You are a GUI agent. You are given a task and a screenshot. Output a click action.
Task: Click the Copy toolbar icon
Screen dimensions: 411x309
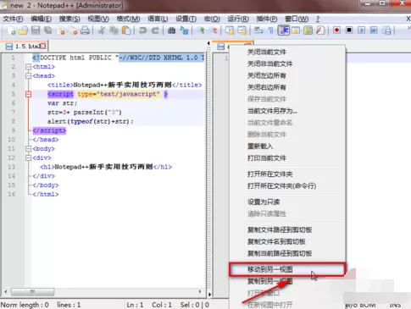click(x=114, y=30)
